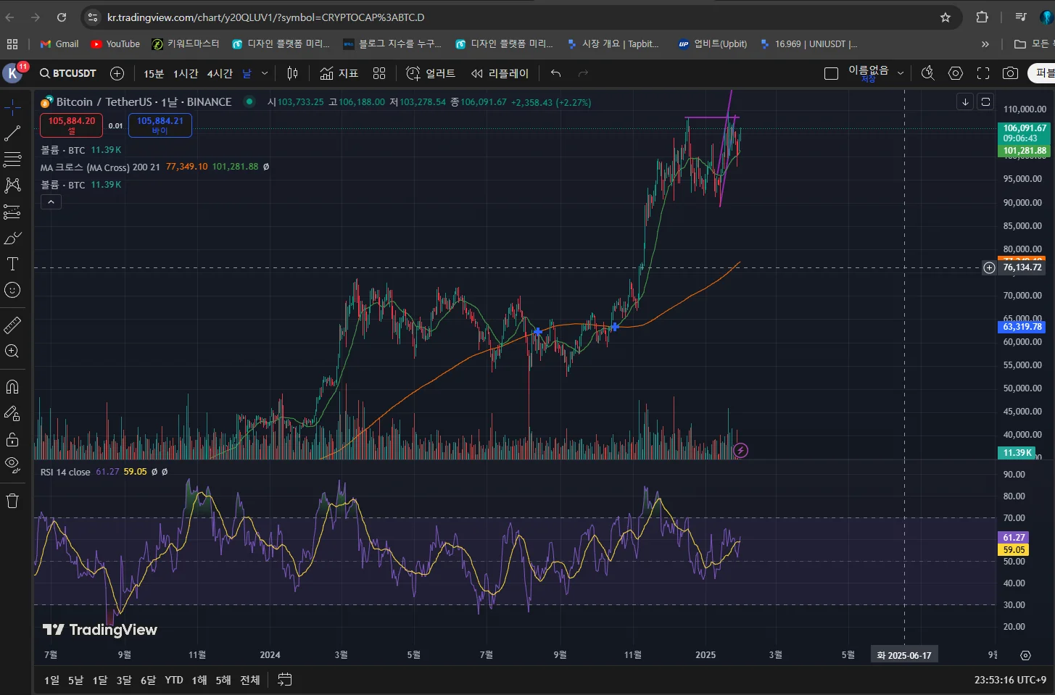1055x695 pixels.
Task: Collapse the indicator legend chevron
Action: click(51, 202)
